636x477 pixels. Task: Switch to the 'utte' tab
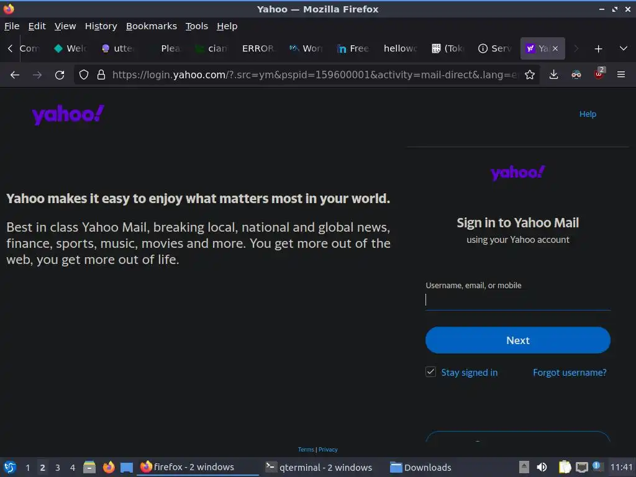pyautogui.click(x=118, y=48)
